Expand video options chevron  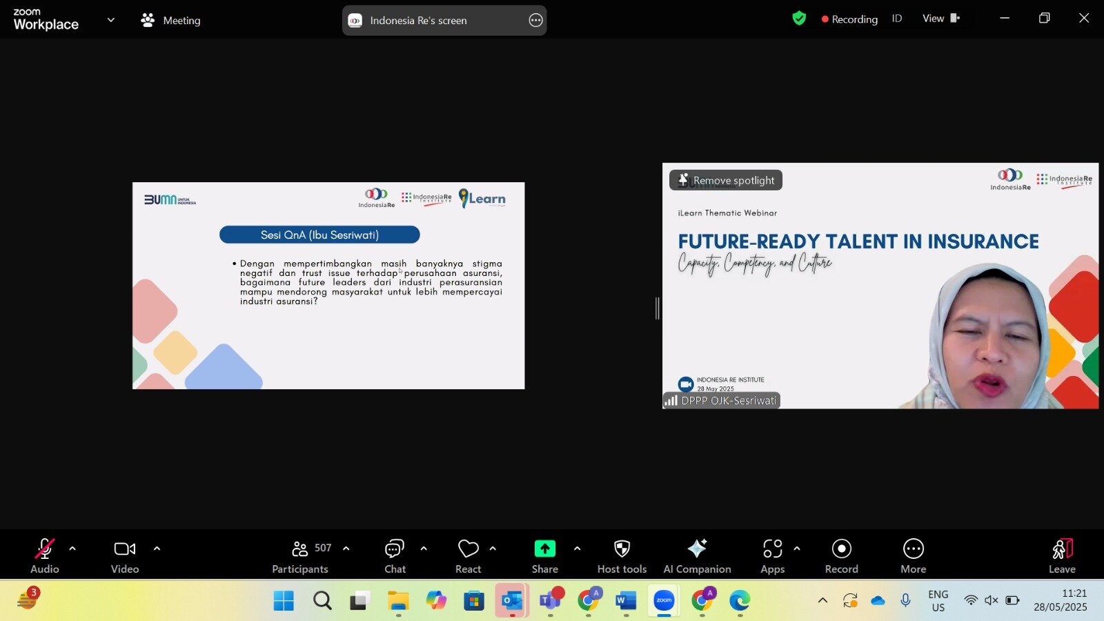click(x=157, y=549)
